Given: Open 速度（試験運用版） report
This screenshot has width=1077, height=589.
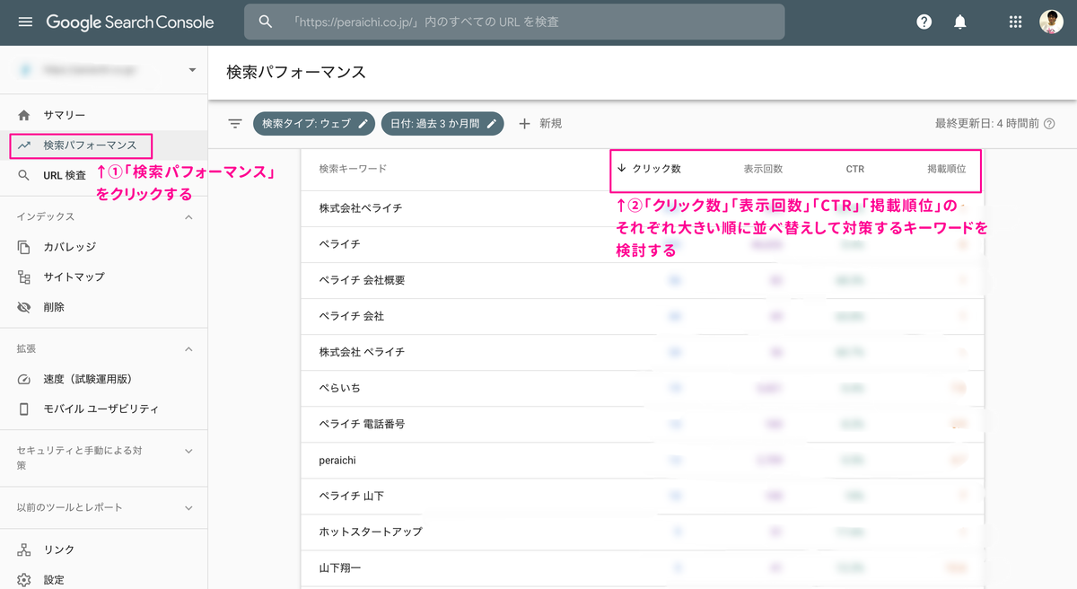Looking at the screenshot, I should click(x=103, y=379).
